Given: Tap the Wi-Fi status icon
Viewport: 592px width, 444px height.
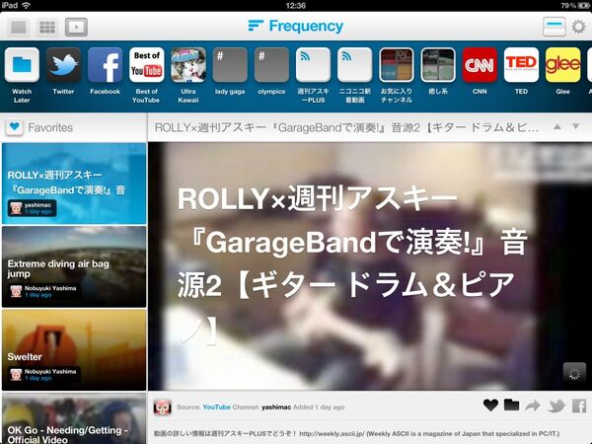Looking at the screenshot, I should (x=26, y=5).
